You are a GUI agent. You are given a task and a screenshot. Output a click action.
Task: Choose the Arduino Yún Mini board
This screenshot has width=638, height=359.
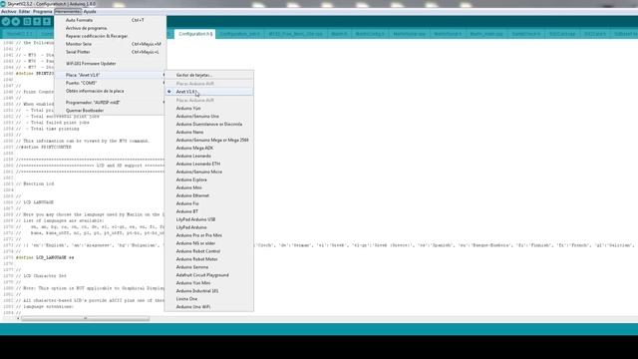(x=209, y=283)
